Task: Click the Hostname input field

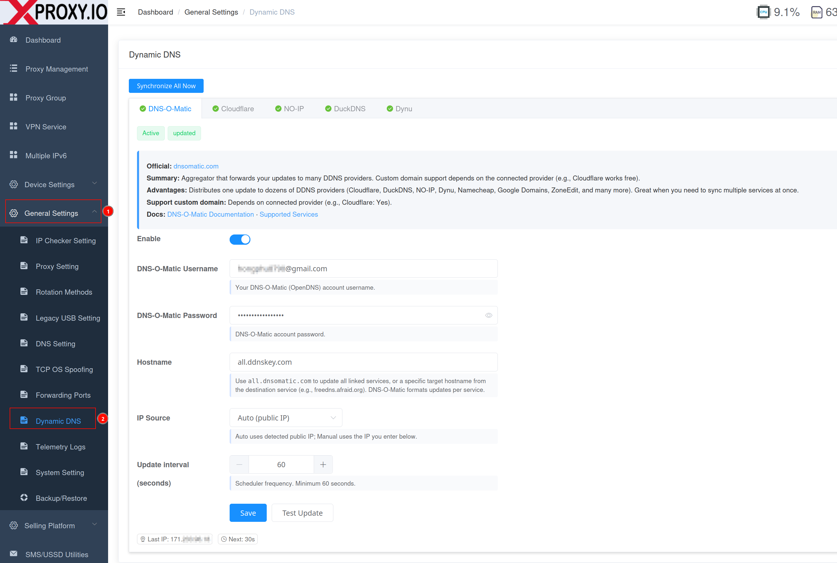Action: click(363, 362)
